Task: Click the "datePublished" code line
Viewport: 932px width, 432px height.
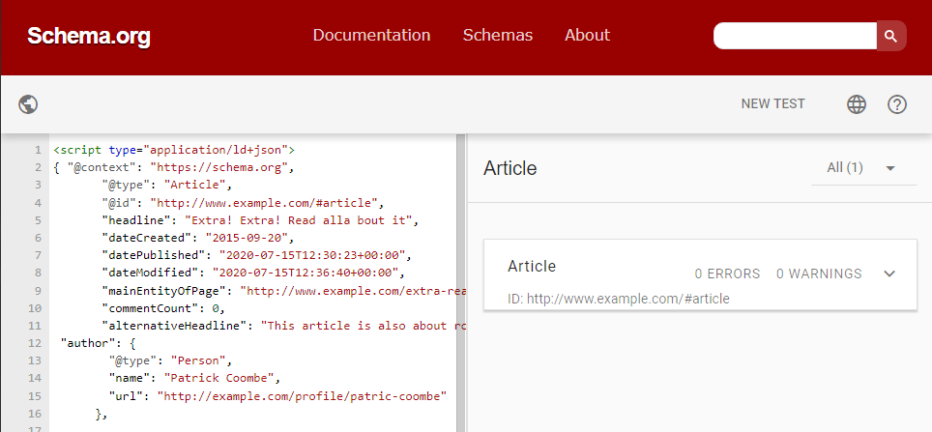Action: click(257, 255)
